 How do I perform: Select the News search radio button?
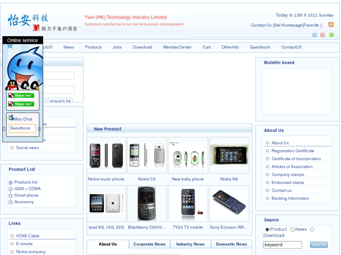[x=293, y=229]
